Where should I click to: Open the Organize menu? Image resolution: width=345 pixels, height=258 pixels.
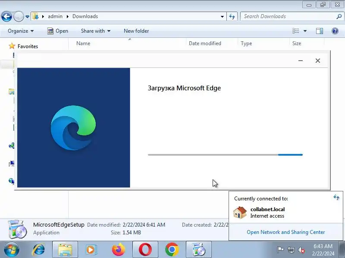pos(21,31)
